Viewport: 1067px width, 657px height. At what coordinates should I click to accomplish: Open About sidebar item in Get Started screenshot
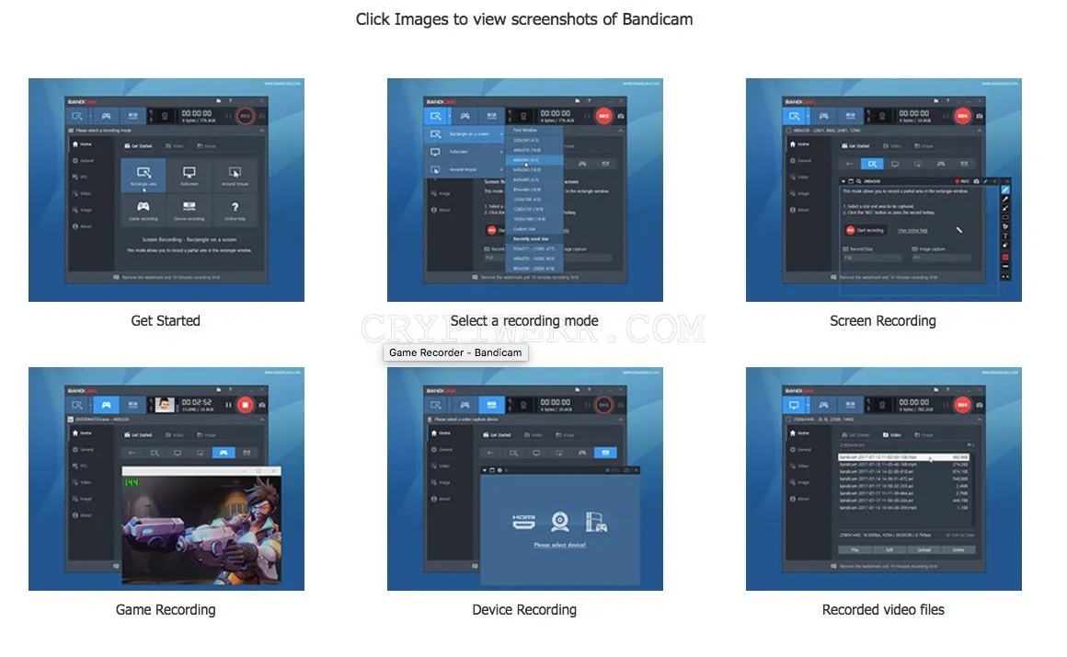[x=83, y=226]
